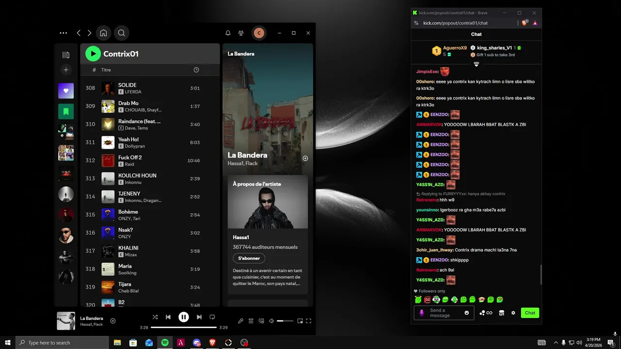Click the green Chat send button
Viewport: 621px width, 349px height.
click(530, 313)
